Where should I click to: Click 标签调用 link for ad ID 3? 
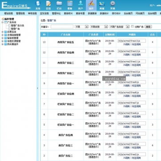click(136, 148)
